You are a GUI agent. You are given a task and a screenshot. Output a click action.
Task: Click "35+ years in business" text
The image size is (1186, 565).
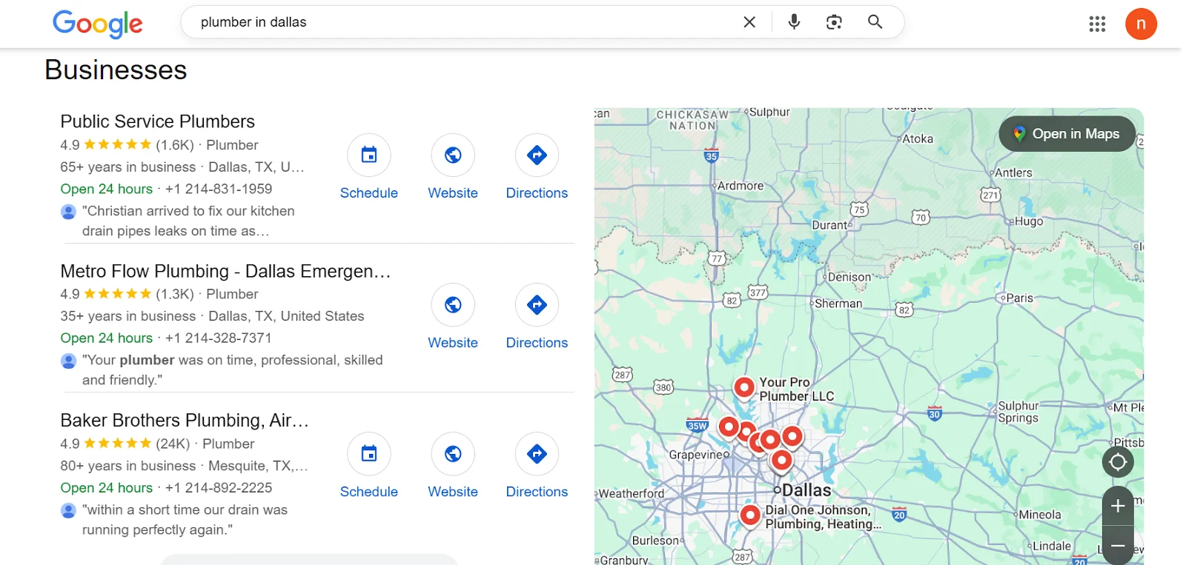tap(128, 316)
